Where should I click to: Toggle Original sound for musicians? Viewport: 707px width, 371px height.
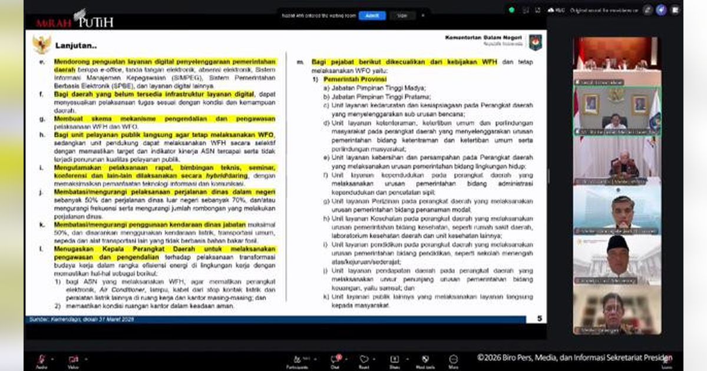point(602,10)
